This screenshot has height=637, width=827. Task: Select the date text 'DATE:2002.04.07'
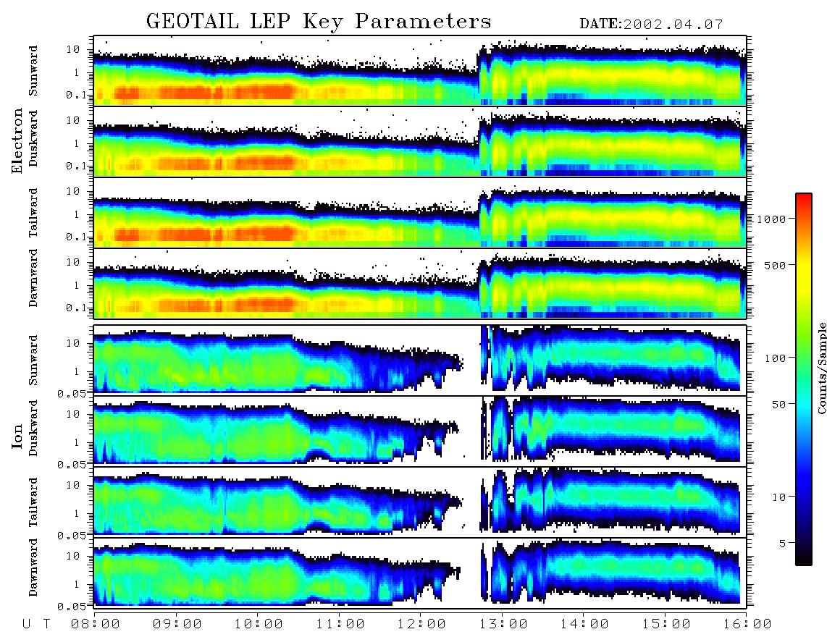[x=651, y=25]
